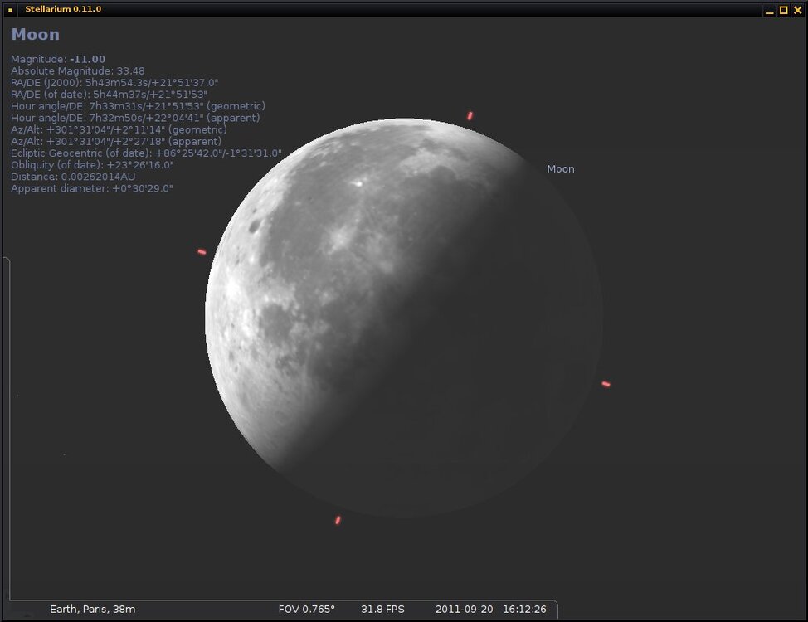The image size is (808, 622).
Task: Click the top red selection marker
Action: pyautogui.click(x=470, y=116)
